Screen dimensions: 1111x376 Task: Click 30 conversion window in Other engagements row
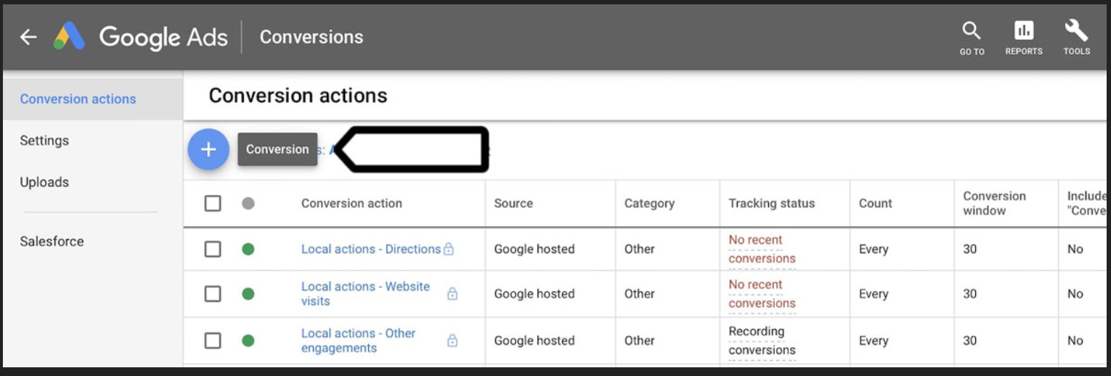[970, 341]
